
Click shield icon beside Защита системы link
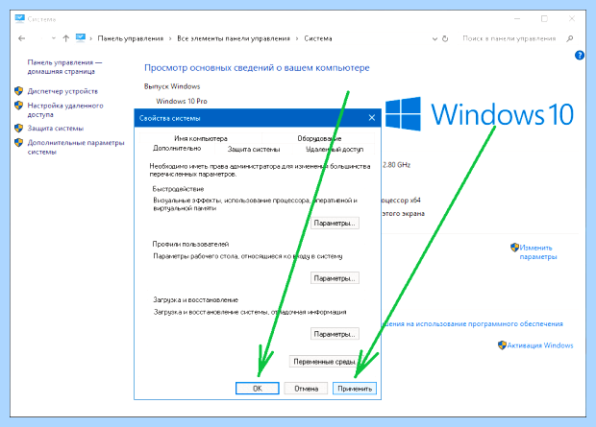pos(18,128)
